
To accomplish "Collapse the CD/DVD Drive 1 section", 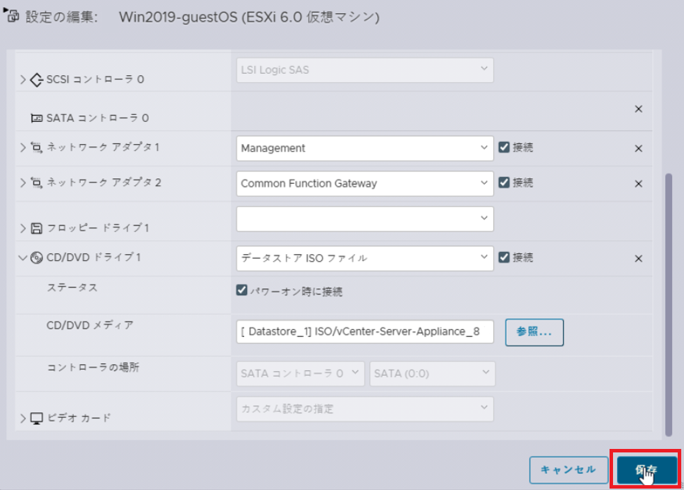I will [x=24, y=258].
